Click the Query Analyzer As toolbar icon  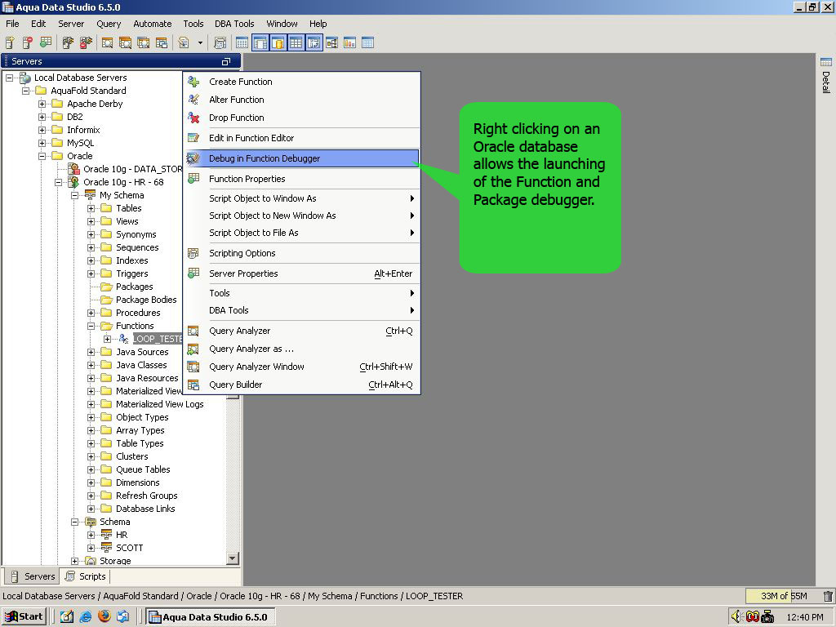(125, 42)
